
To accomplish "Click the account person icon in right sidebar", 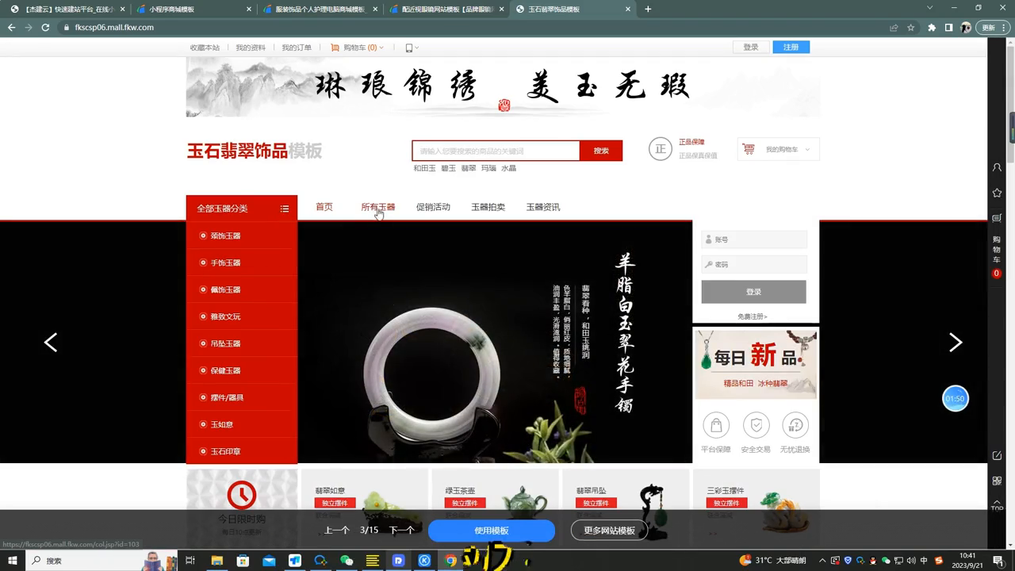I will pyautogui.click(x=996, y=167).
